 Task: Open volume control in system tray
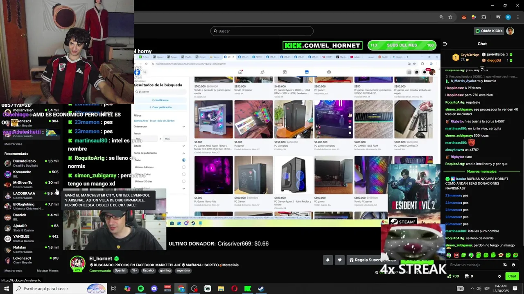[479, 289]
